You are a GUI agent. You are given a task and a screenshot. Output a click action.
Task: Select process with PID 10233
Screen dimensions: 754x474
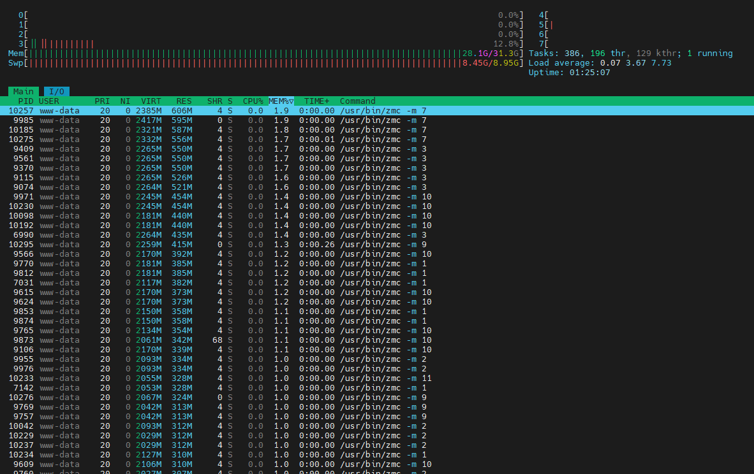point(377,378)
